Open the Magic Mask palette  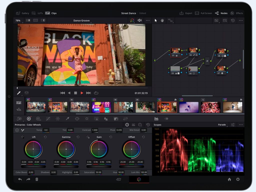96,119
